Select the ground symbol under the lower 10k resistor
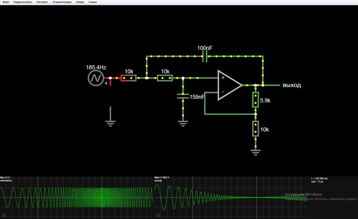This screenshot has width=358, height=219. 256,152
